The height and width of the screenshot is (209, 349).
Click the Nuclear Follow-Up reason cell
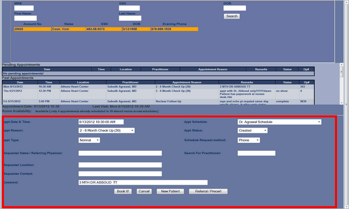(x=169, y=102)
